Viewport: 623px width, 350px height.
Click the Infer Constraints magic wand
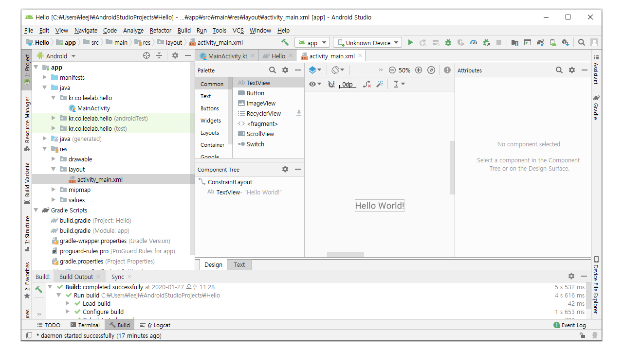click(x=380, y=84)
